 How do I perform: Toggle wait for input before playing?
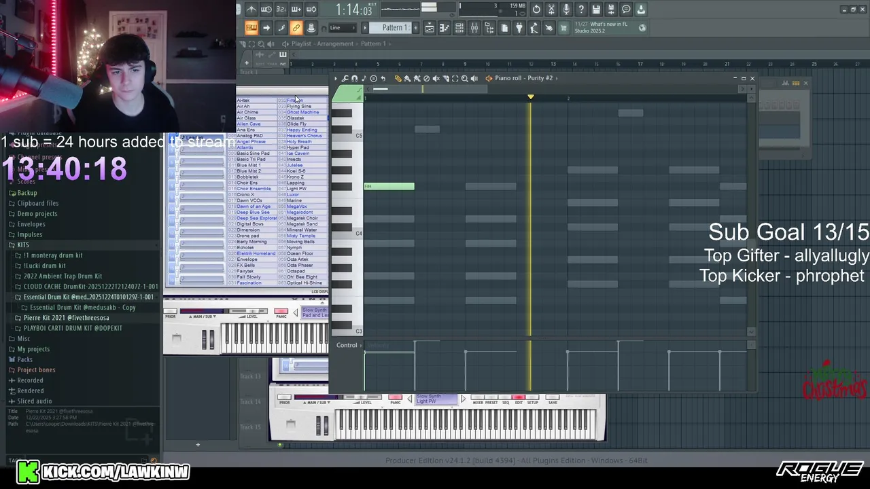click(266, 9)
